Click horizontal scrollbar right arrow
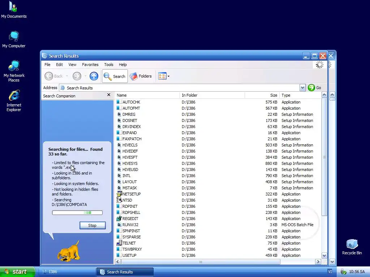This screenshot has height=277, width=370. point(318,262)
